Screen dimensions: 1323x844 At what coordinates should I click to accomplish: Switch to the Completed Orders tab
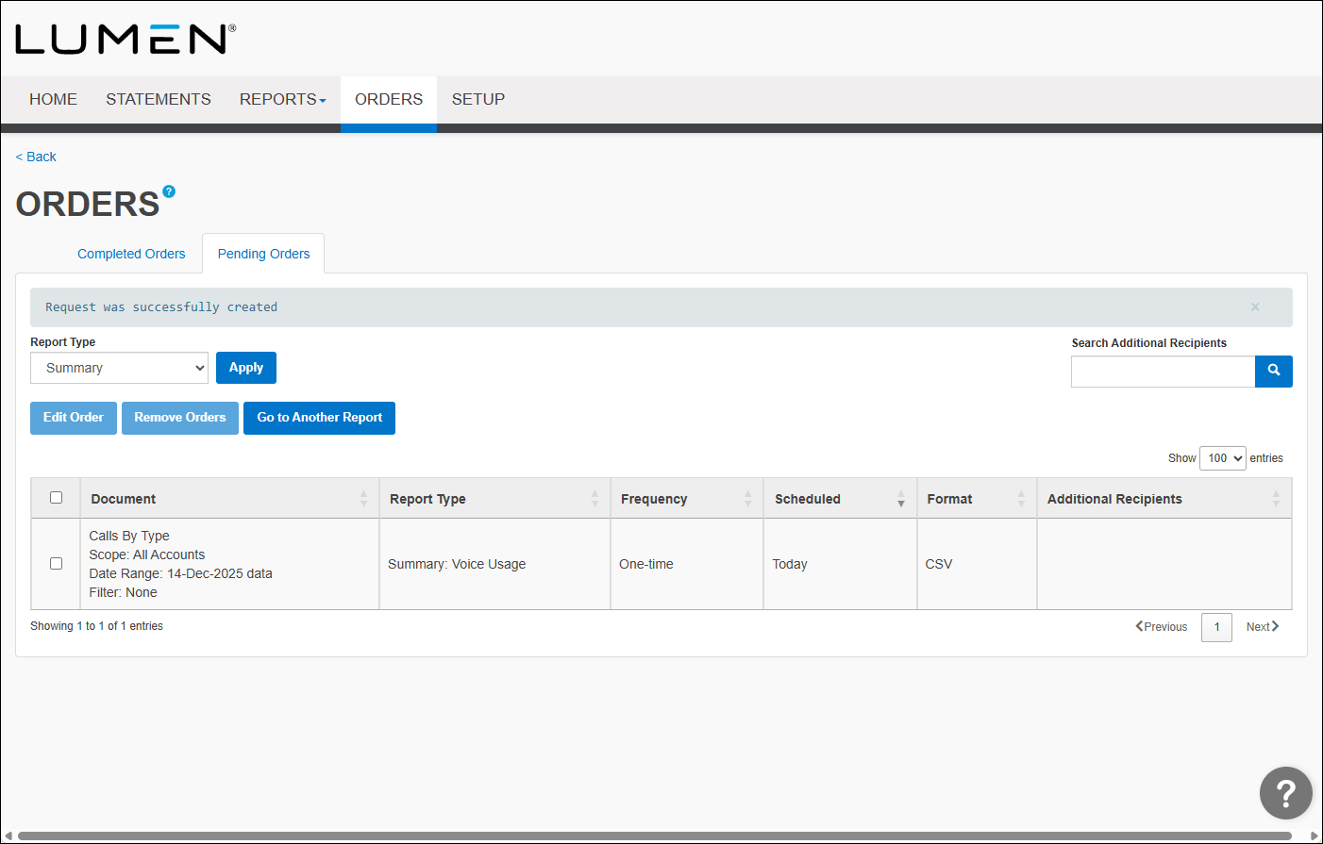tap(131, 253)
